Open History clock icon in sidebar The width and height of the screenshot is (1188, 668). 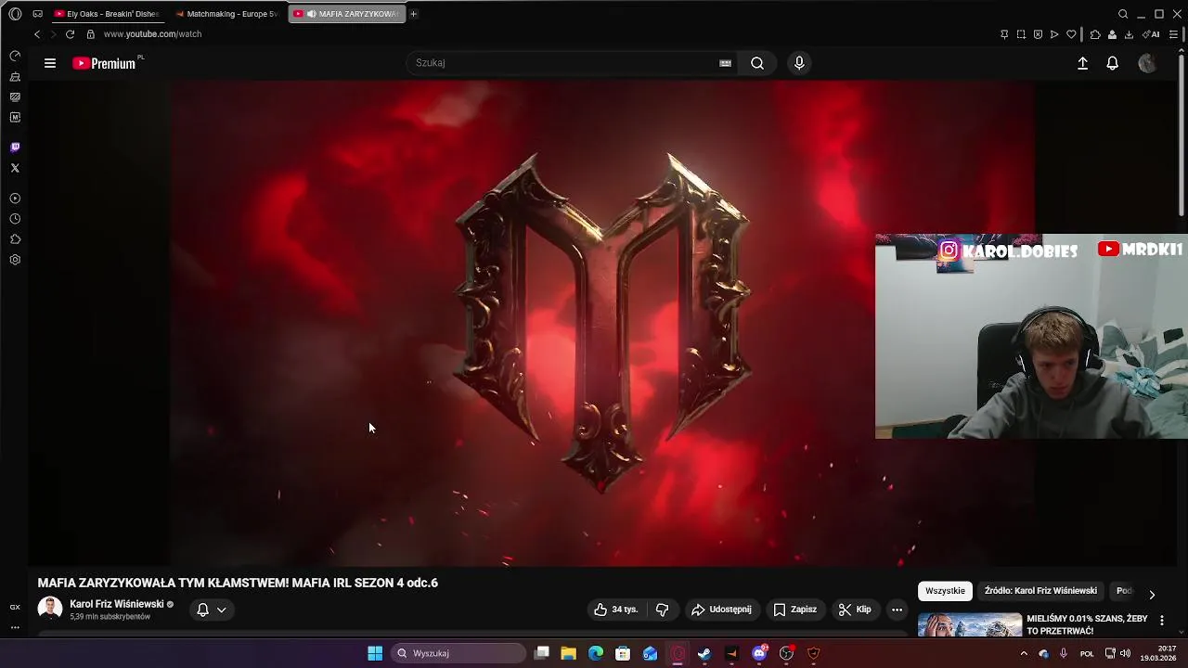point(15,219)
